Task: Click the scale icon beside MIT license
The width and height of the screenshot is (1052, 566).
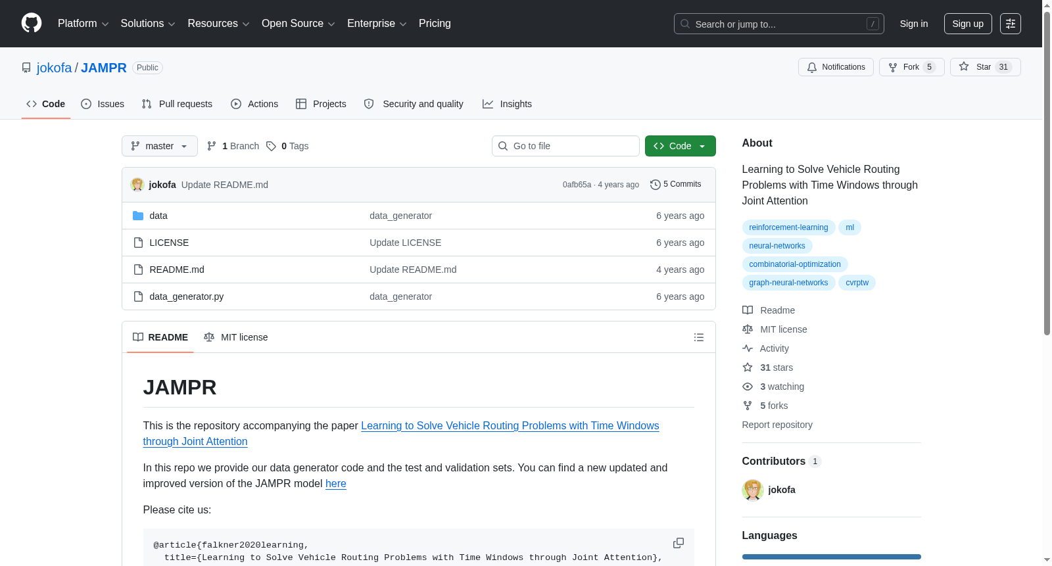Action: coord(748,329)
